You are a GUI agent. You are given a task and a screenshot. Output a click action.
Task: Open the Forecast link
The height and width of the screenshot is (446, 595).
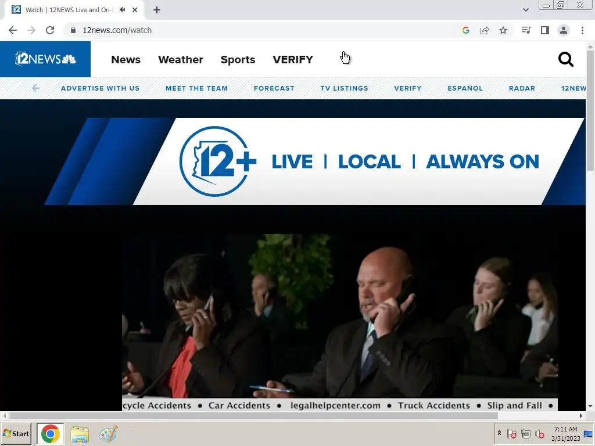pyautogui.click(x=274, y=88)
